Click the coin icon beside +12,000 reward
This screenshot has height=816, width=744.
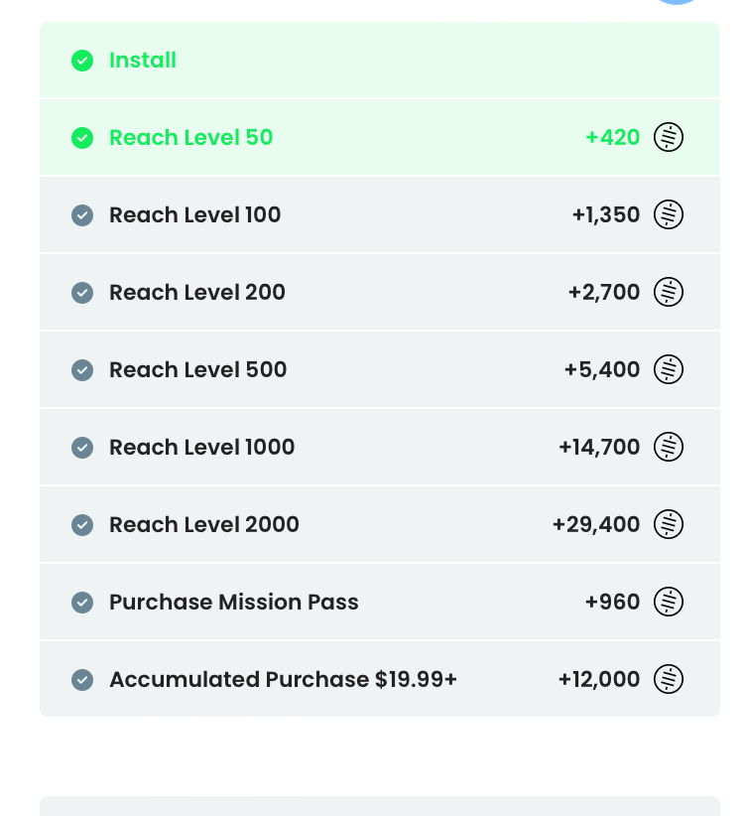coord(669,679)
